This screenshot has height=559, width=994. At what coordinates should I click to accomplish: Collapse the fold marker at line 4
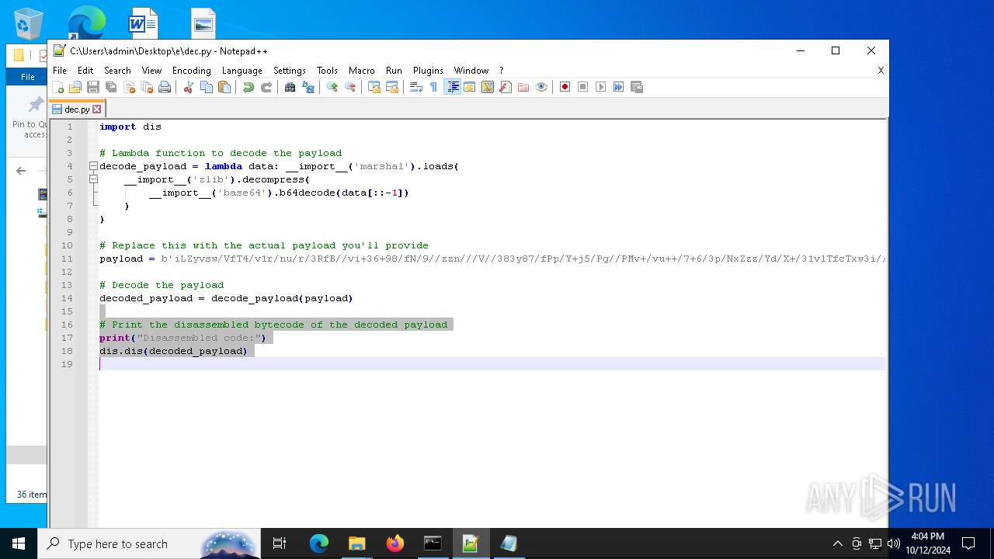[x=93, y=166]
